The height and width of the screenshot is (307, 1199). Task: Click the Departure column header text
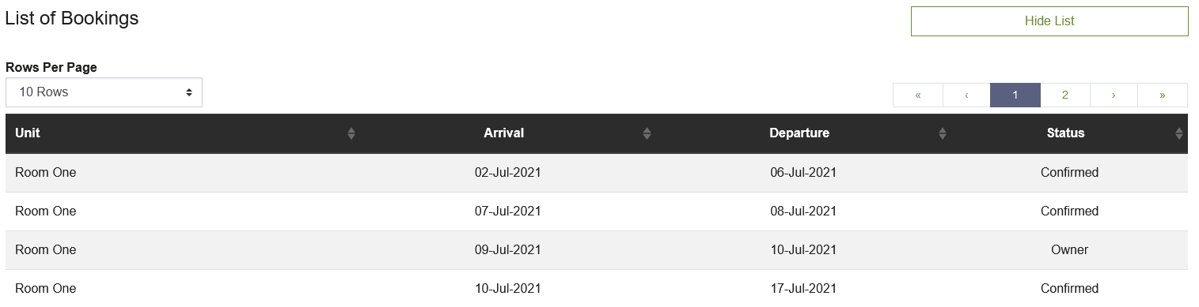click(x=799, y=133)
